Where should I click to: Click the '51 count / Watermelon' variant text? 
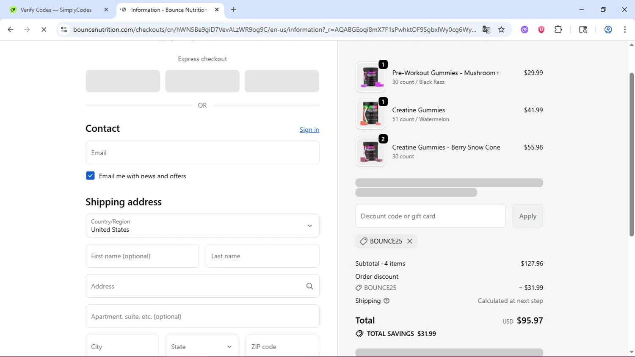(420, 119)
